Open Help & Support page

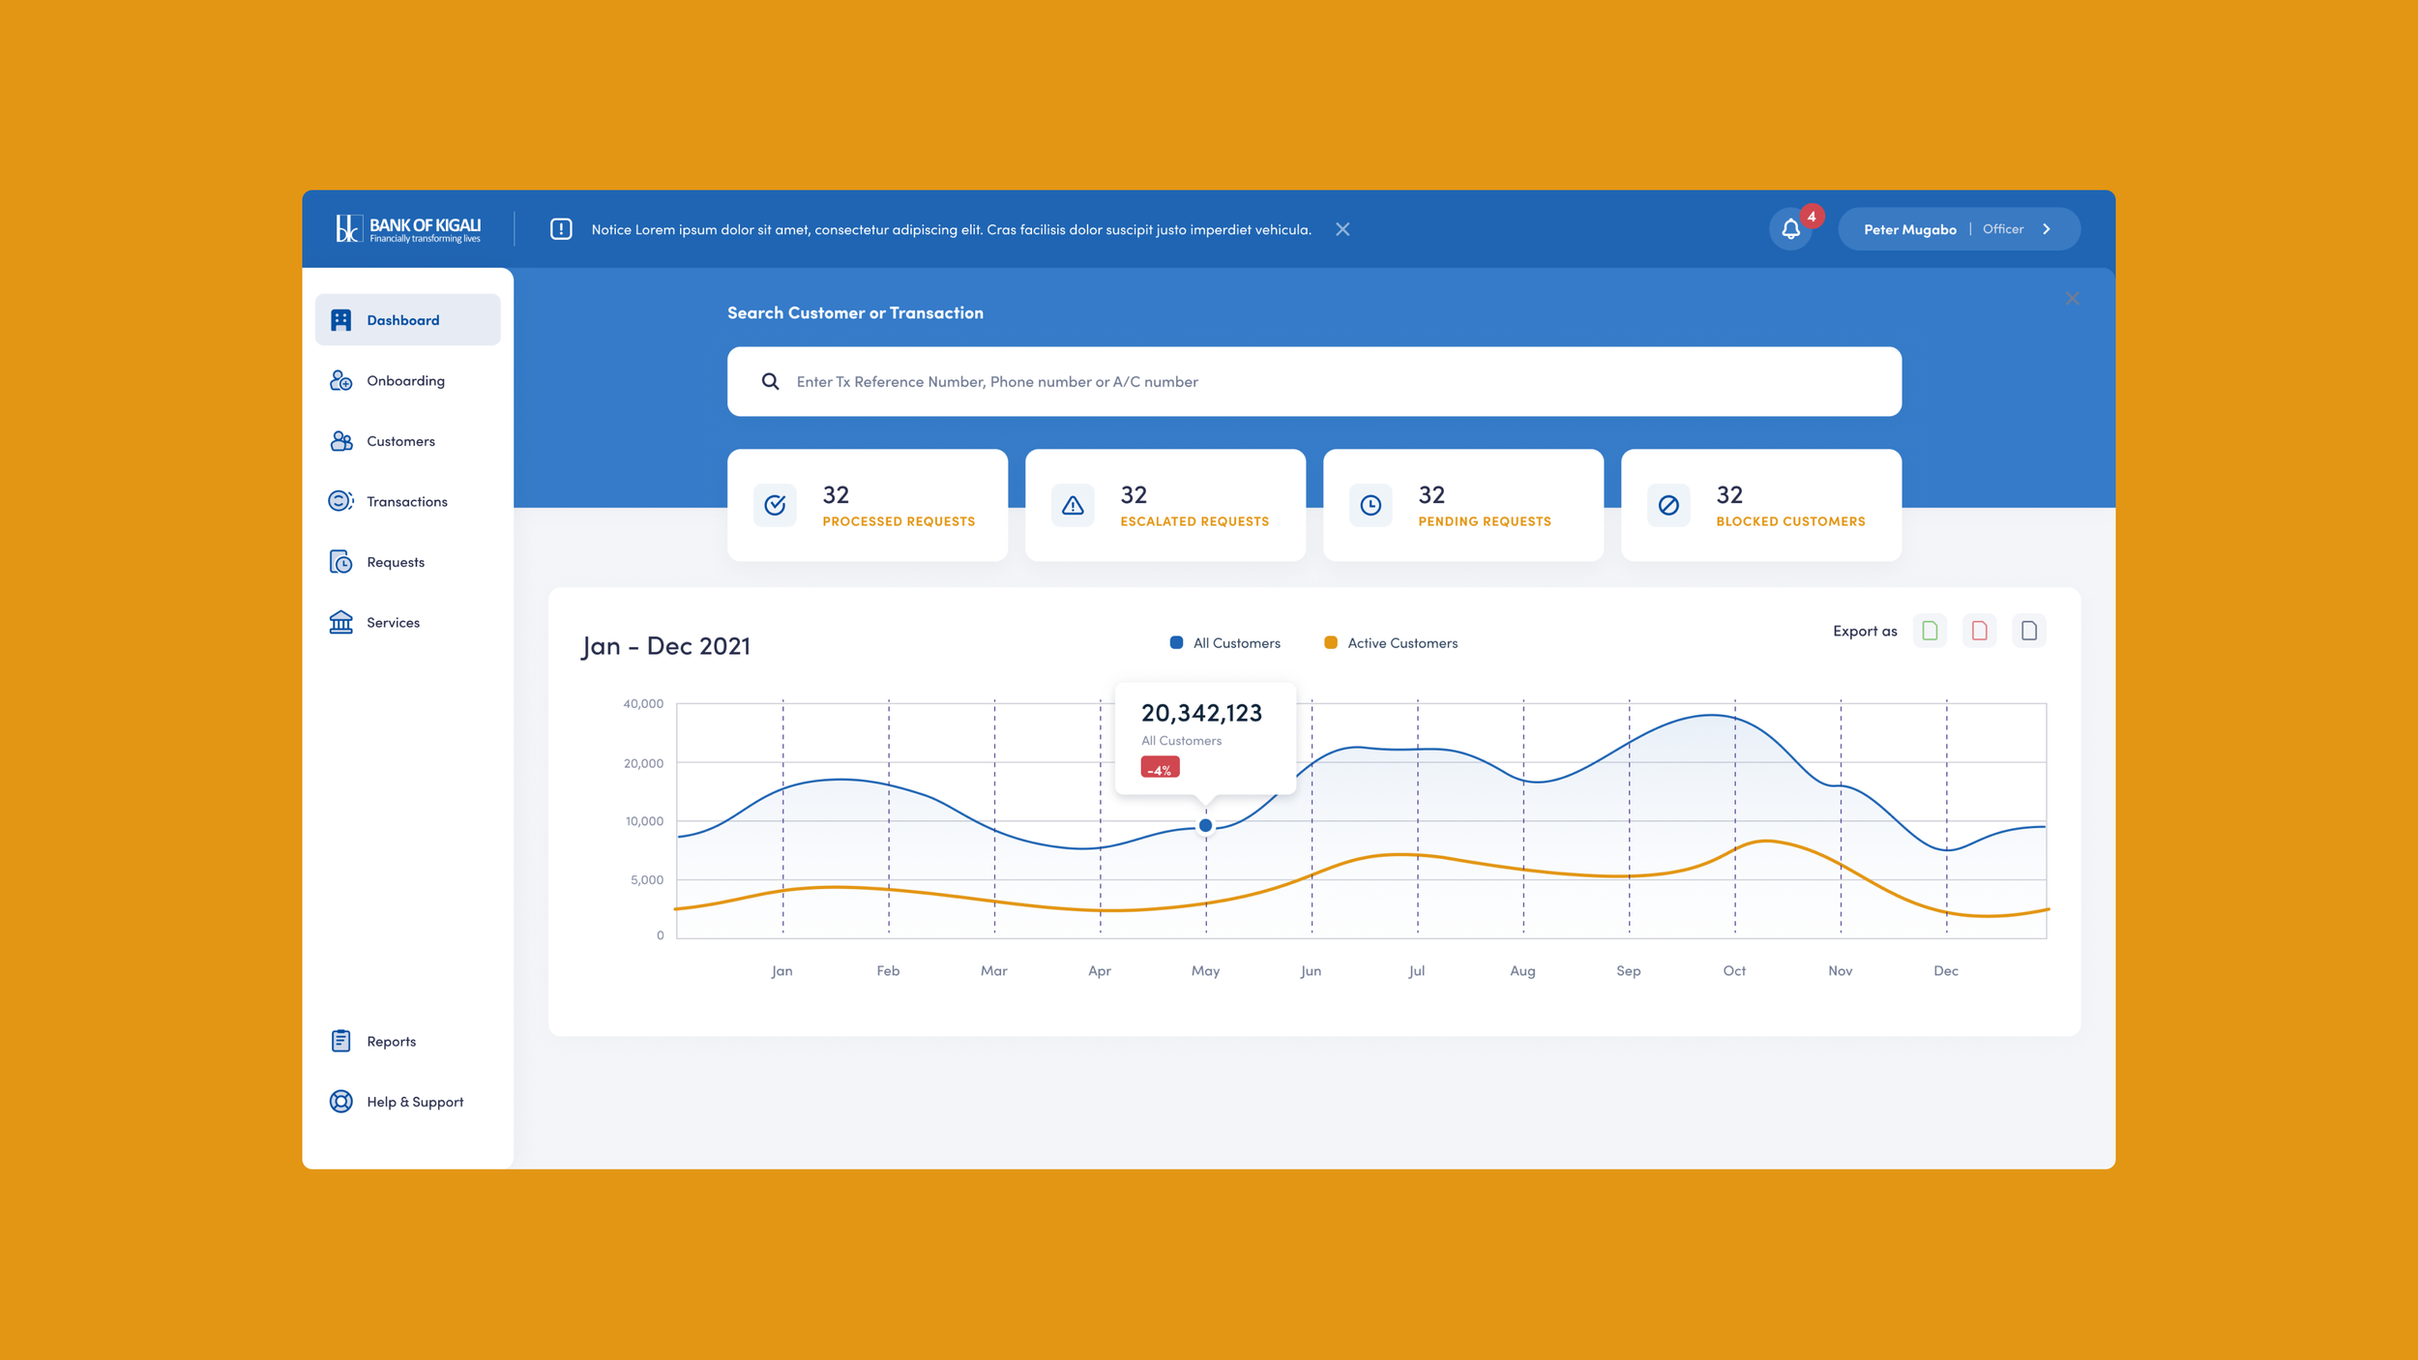click(x=414, y=1102)
